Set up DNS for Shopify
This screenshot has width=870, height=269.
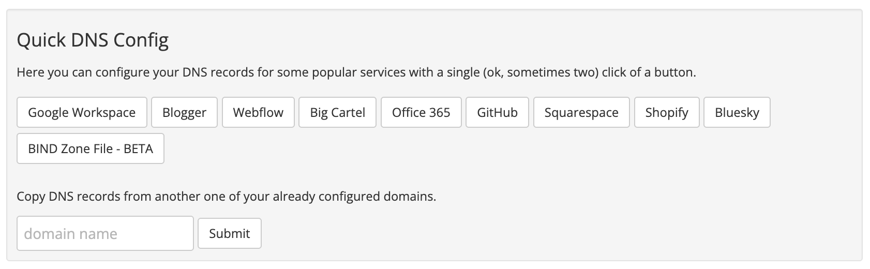point(667,112)
